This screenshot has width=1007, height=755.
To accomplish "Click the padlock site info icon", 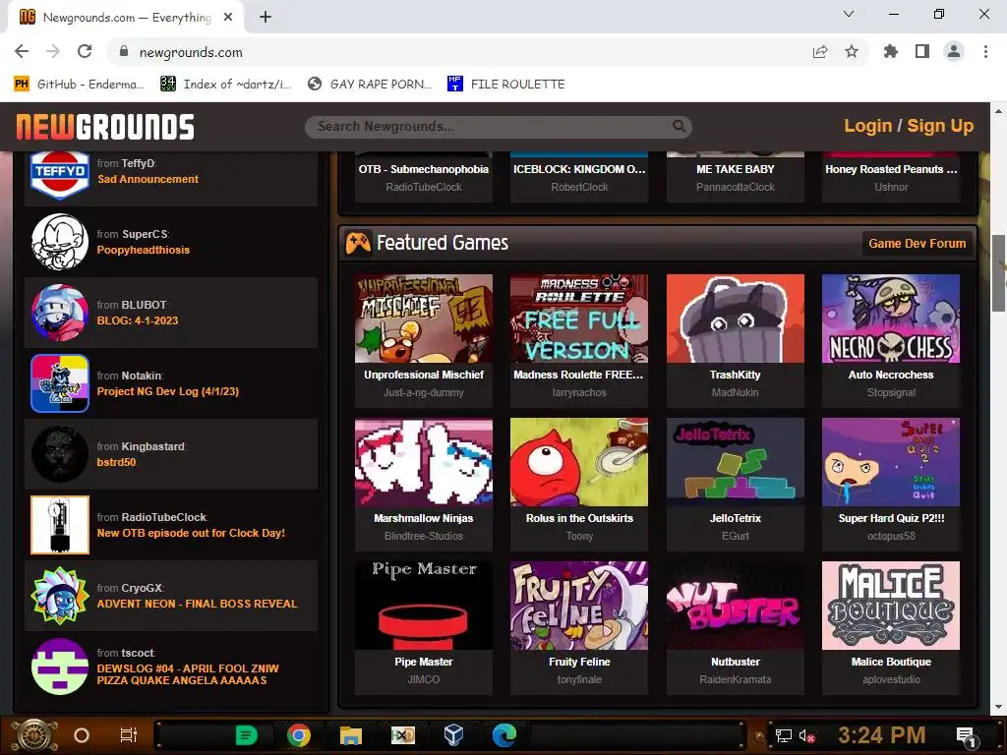I will (x=124, y=51).
